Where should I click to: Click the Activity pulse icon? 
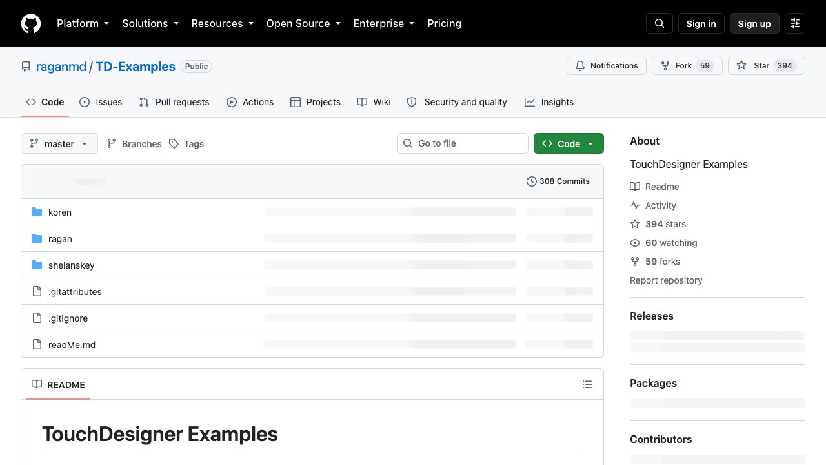[x=635, y=205]
